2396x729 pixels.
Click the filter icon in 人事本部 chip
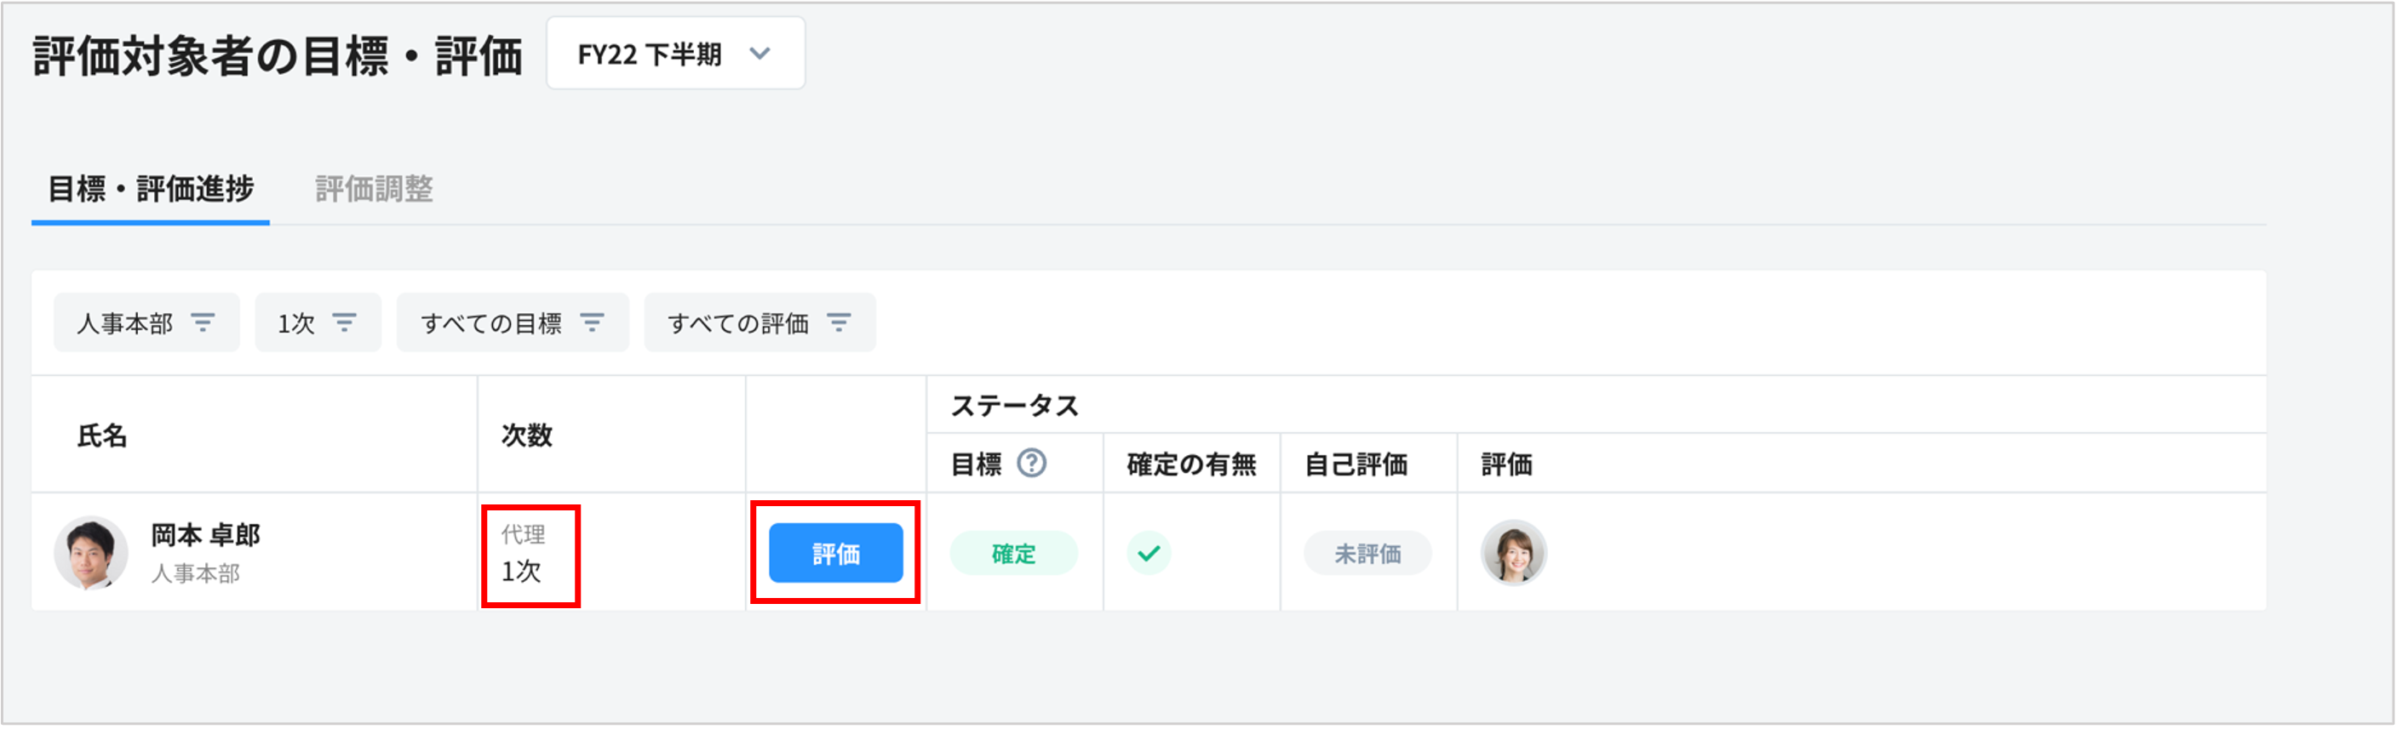[x=203, y=322]
